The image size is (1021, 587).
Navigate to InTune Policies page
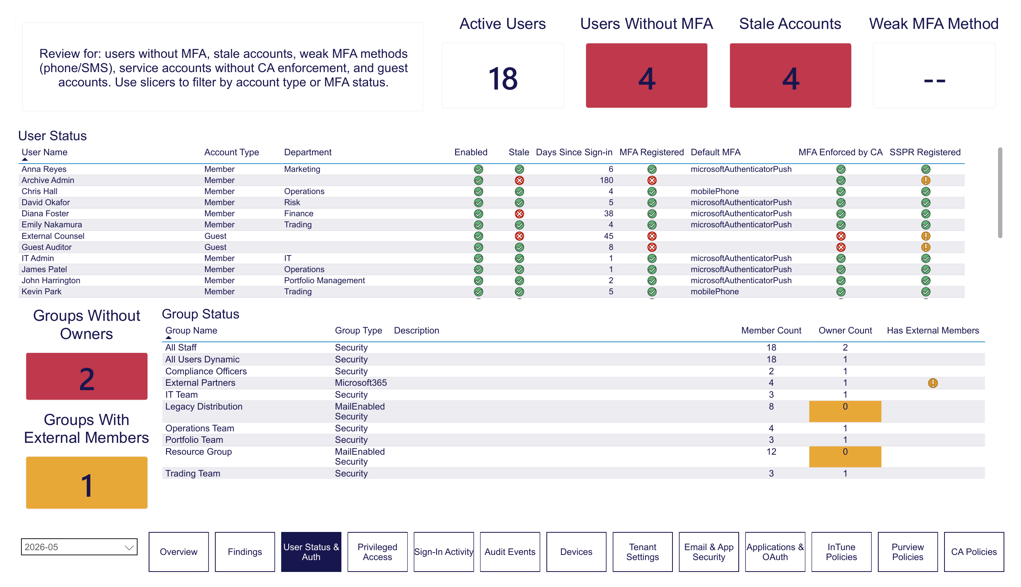point(841,551)
